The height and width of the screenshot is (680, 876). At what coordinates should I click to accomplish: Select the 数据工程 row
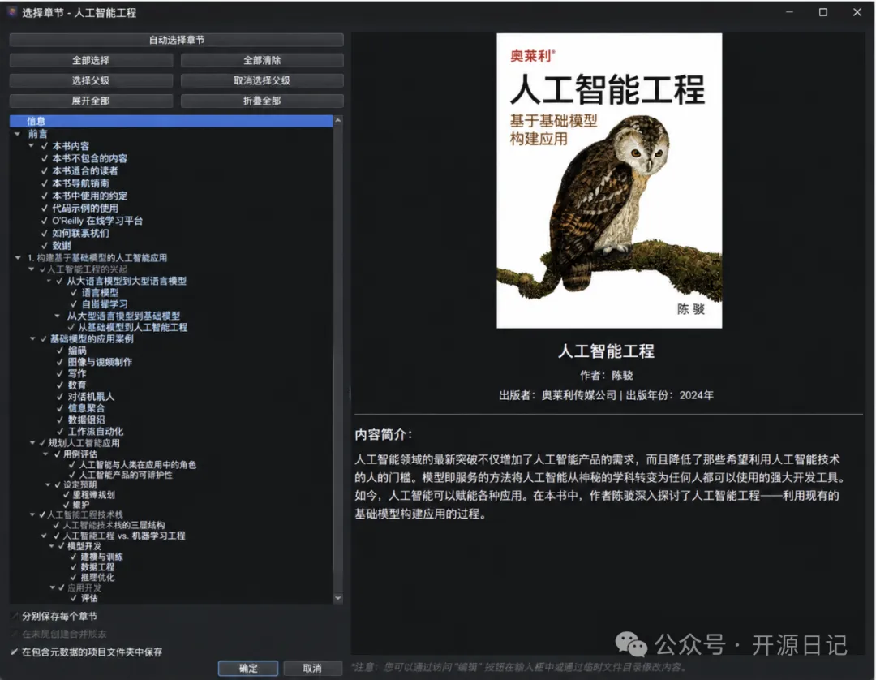pos(97,567)
